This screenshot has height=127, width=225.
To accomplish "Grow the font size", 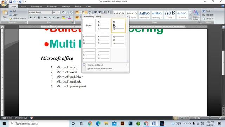I will tap(63, 13).
